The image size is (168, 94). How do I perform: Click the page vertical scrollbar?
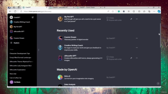160,36
